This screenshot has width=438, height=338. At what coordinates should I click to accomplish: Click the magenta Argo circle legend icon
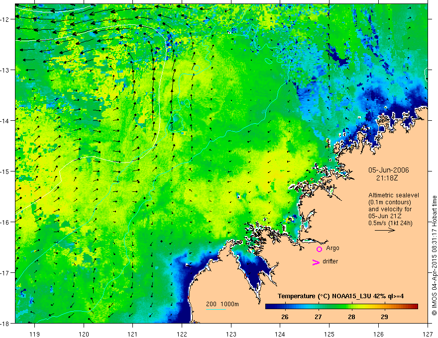point(319,249)
